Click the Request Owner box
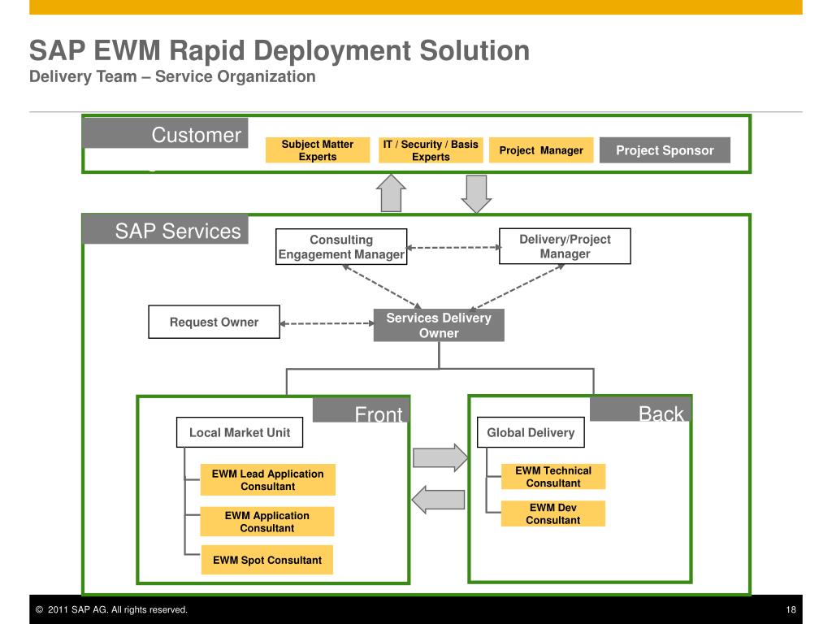Viewport: 832px width, 624px height. pyautogui.click(x=214, y=322)
